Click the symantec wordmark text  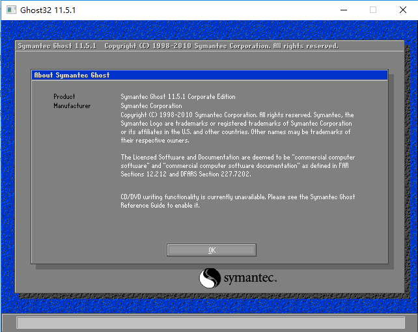(250, 279)
